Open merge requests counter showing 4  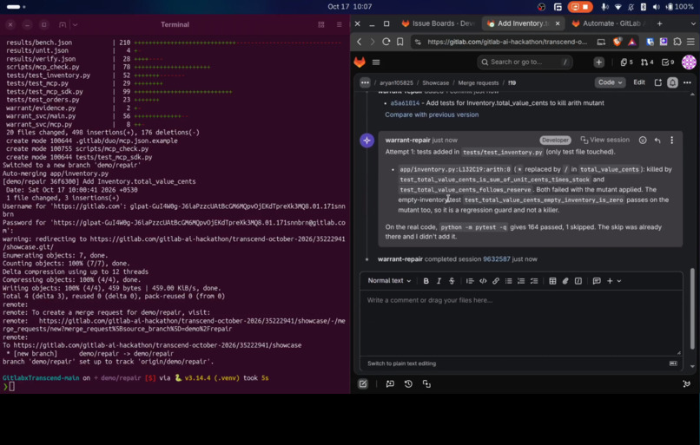pyautogui.click(x=647, y=62)
